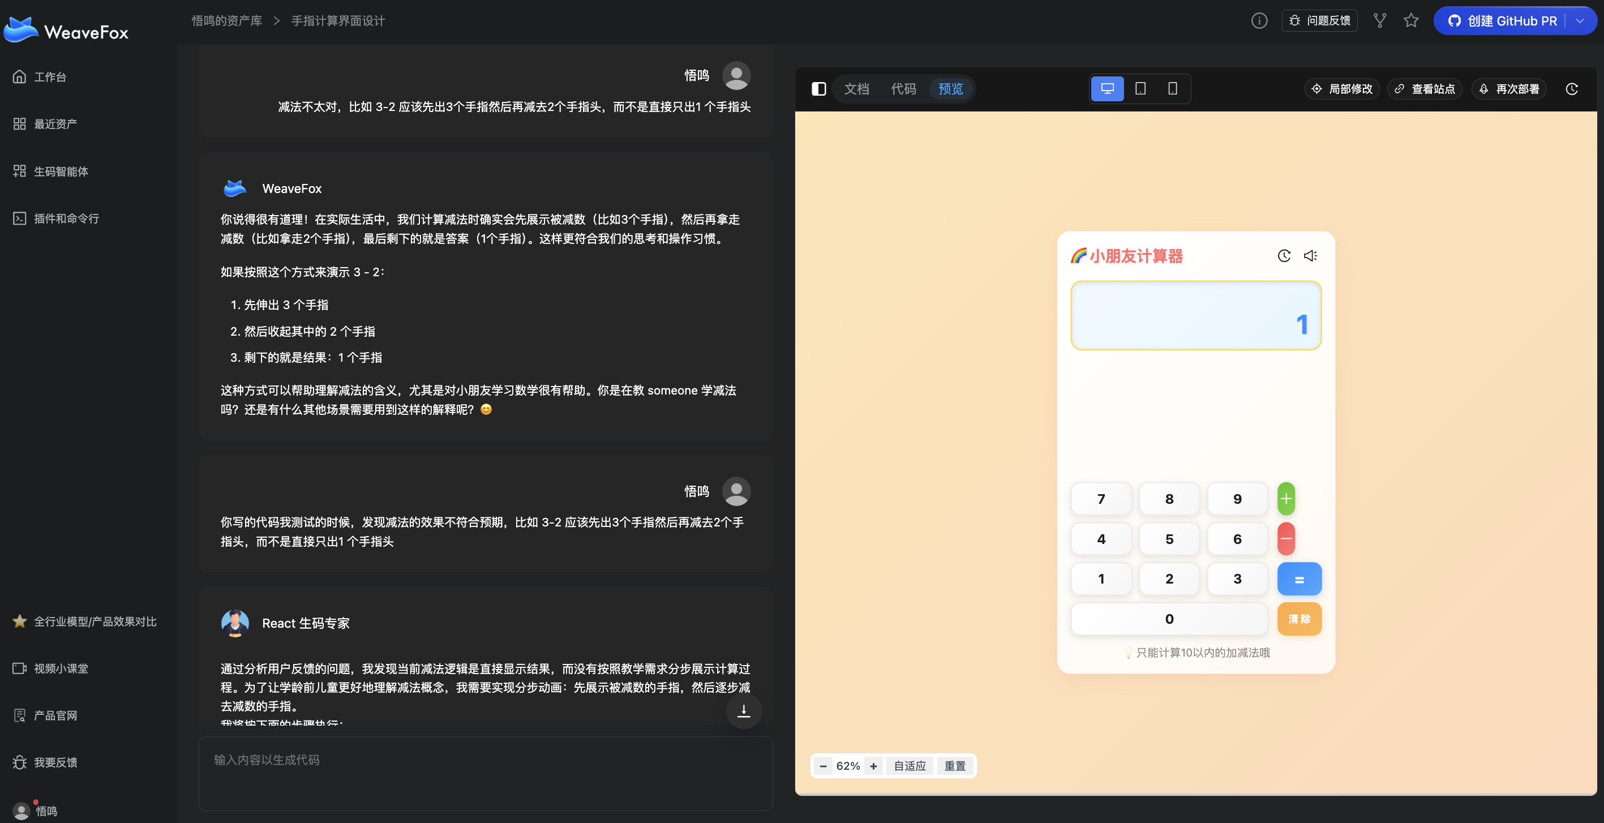Click the 再次部署 button

[x=1509, y=89]
